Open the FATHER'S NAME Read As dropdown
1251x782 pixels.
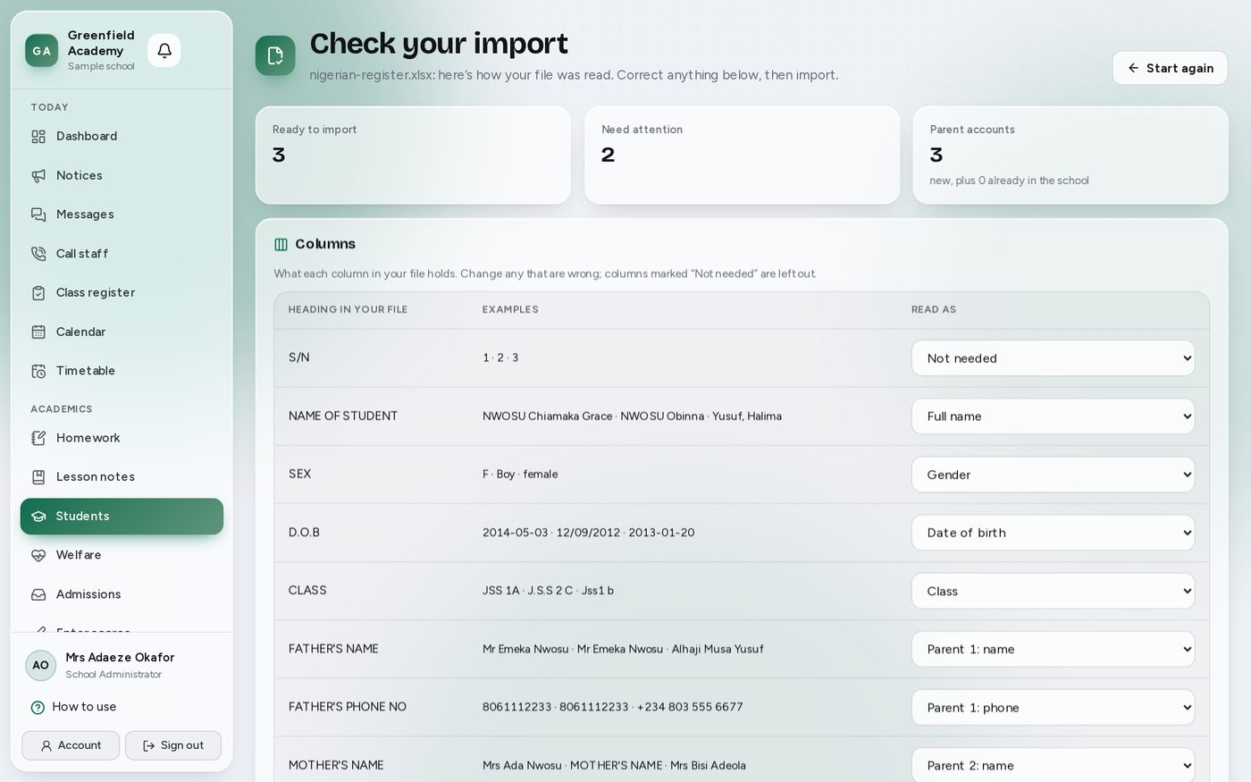1053,649
